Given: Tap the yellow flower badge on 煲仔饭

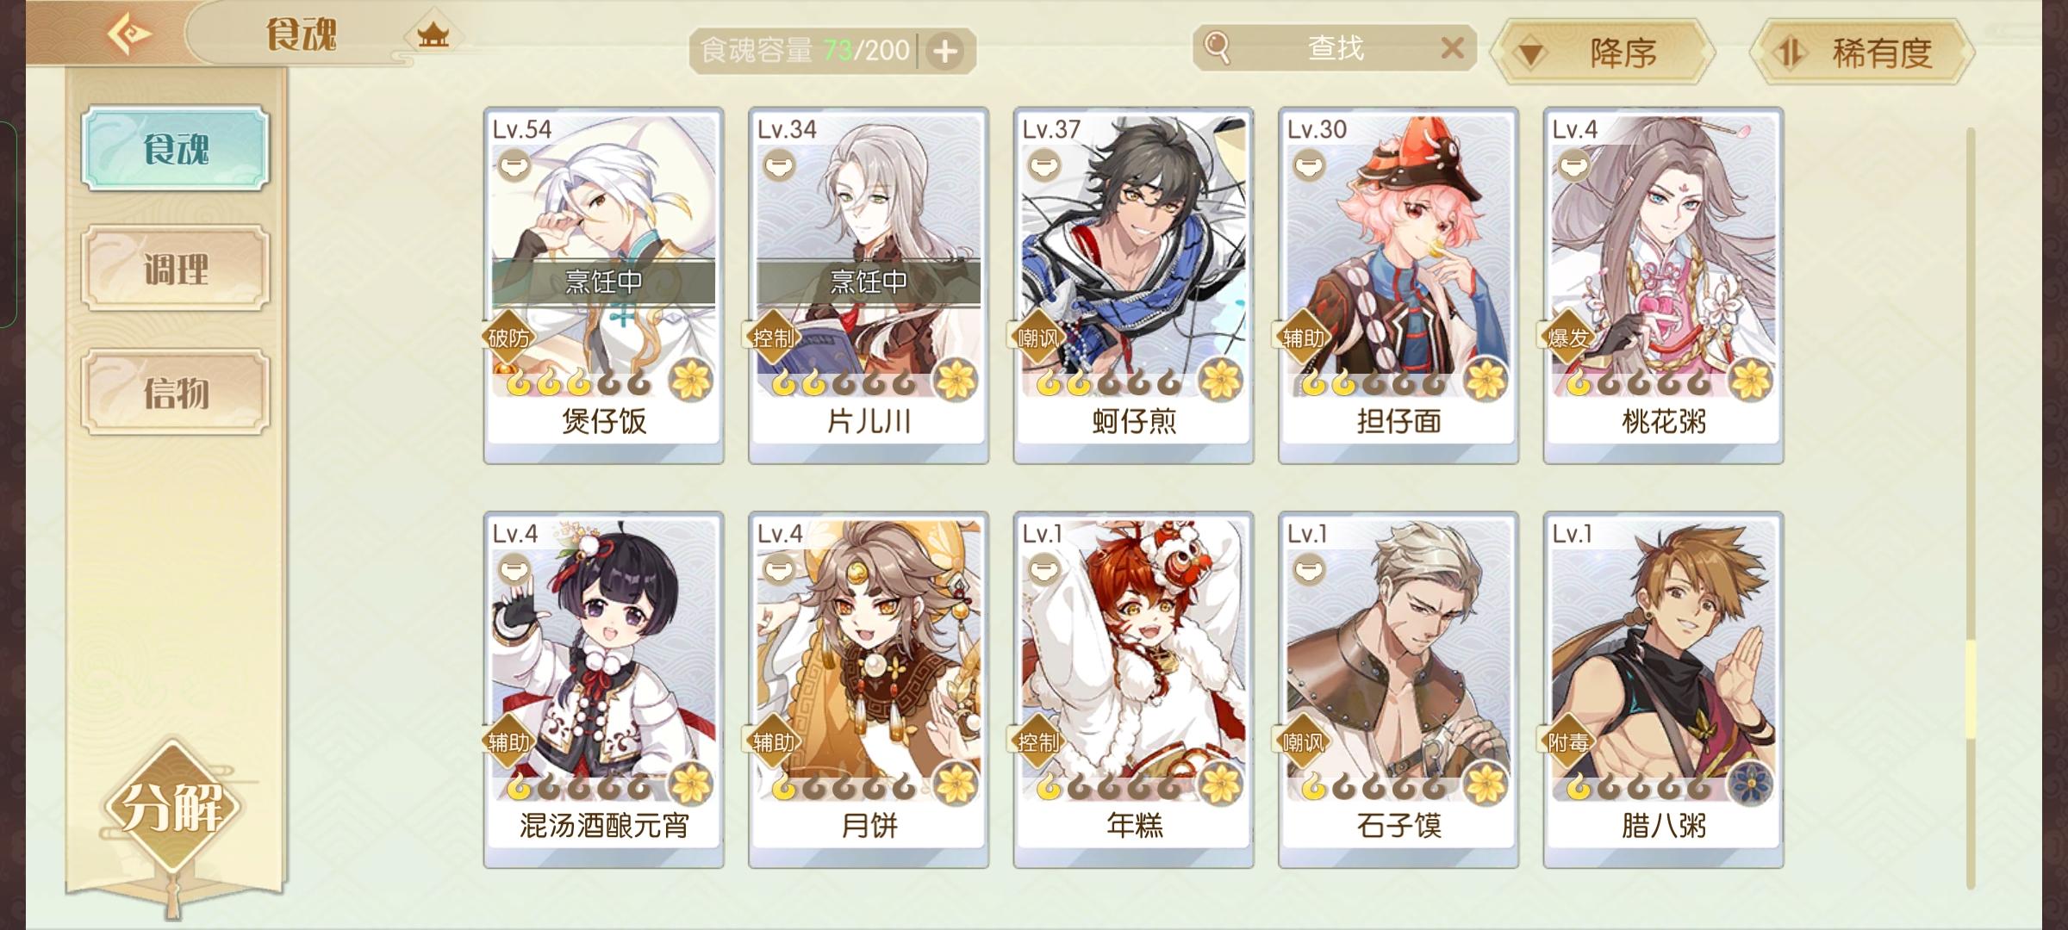Looking at the screenshot, I should click(691, 379).
